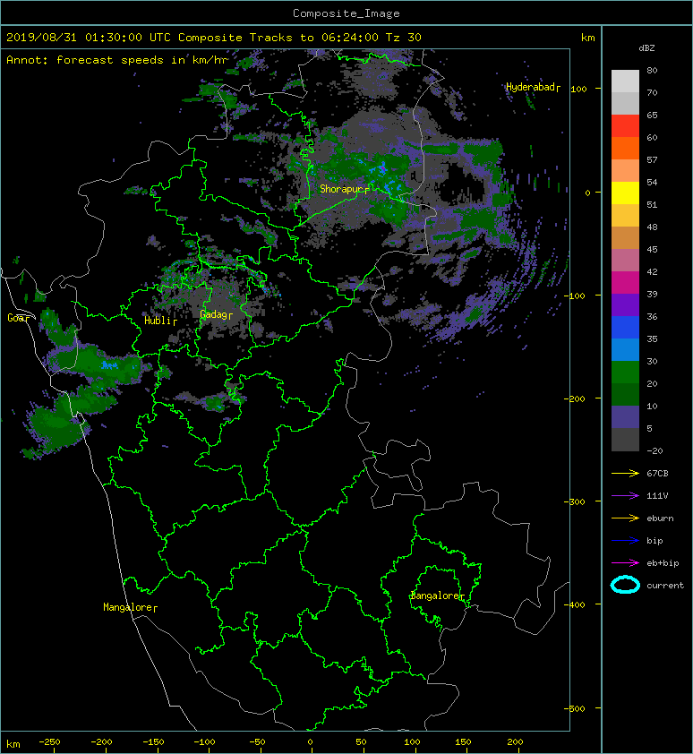The height and width of the screenshot is (754, 693).
Task: Click the '67CB' legend label text
Action: (x=657, y=473)
